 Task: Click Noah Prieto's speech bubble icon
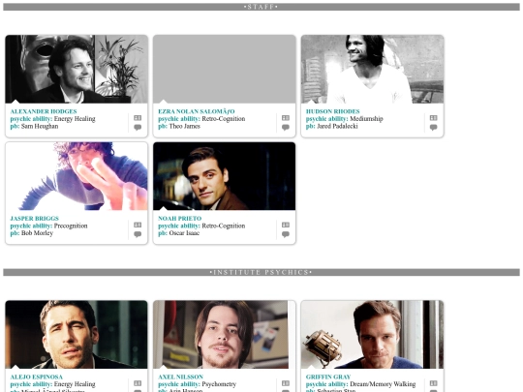click(x=286, y=234)
